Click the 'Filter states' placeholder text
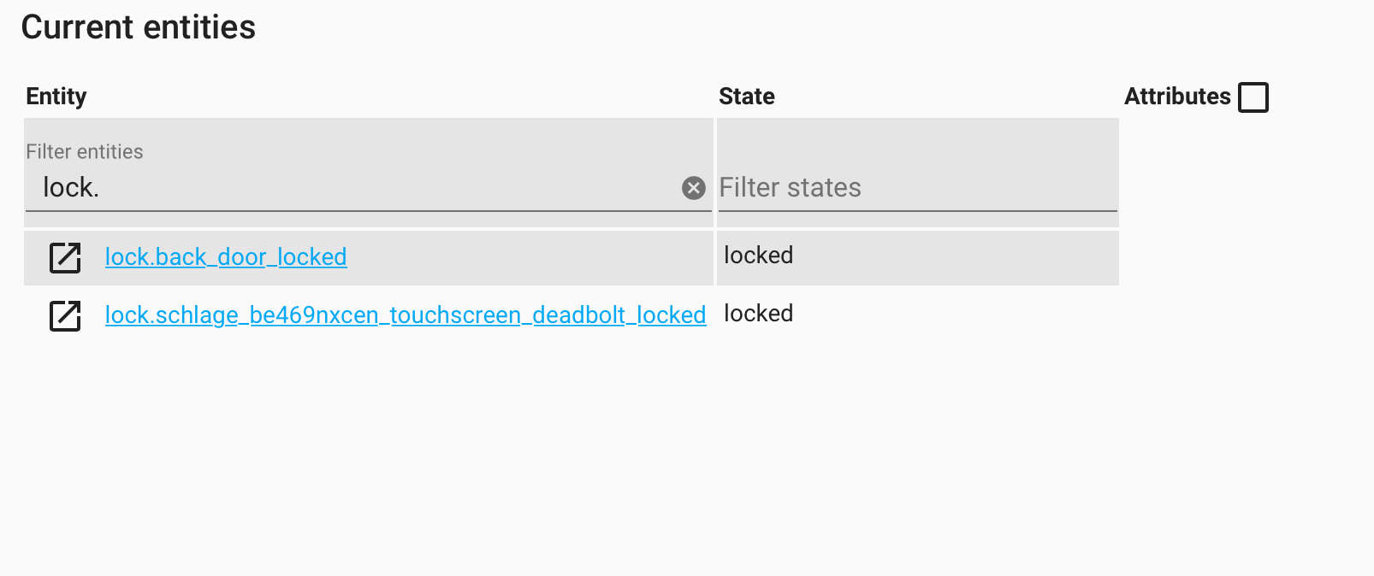The image size is (1374, 576). coord(791,188)
